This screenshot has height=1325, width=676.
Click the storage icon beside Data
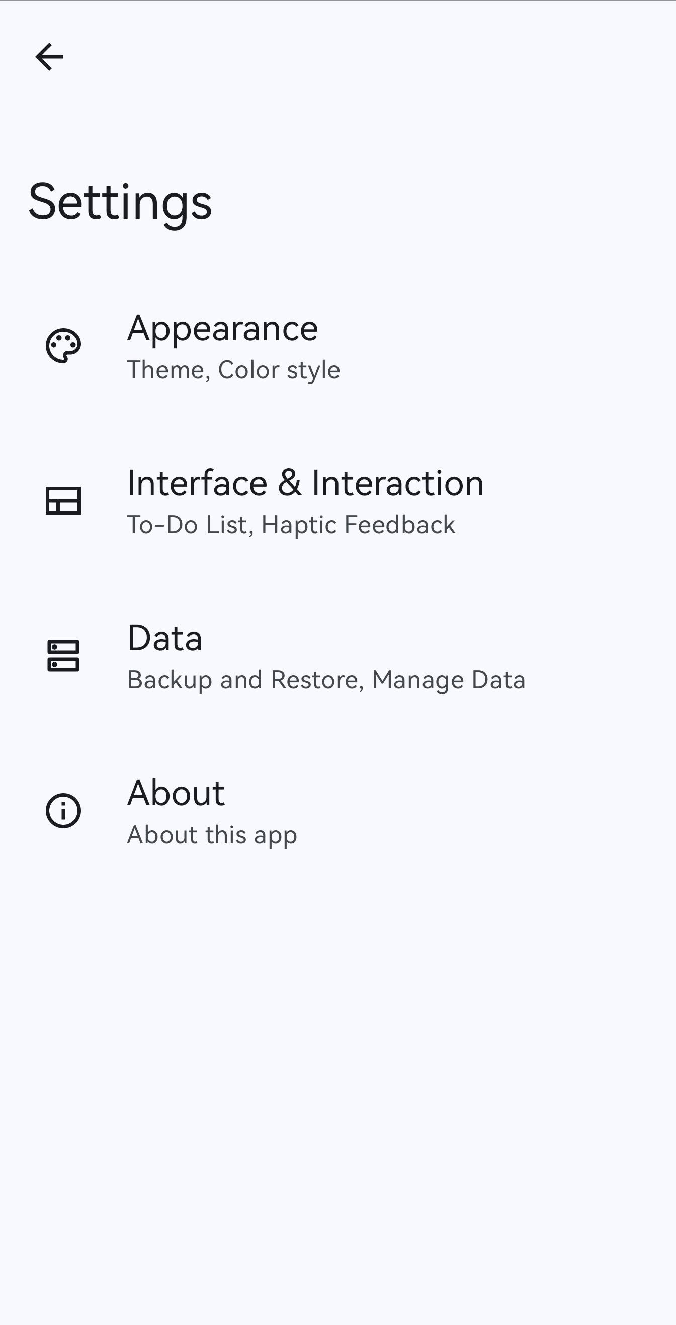(x=63, y=656)
